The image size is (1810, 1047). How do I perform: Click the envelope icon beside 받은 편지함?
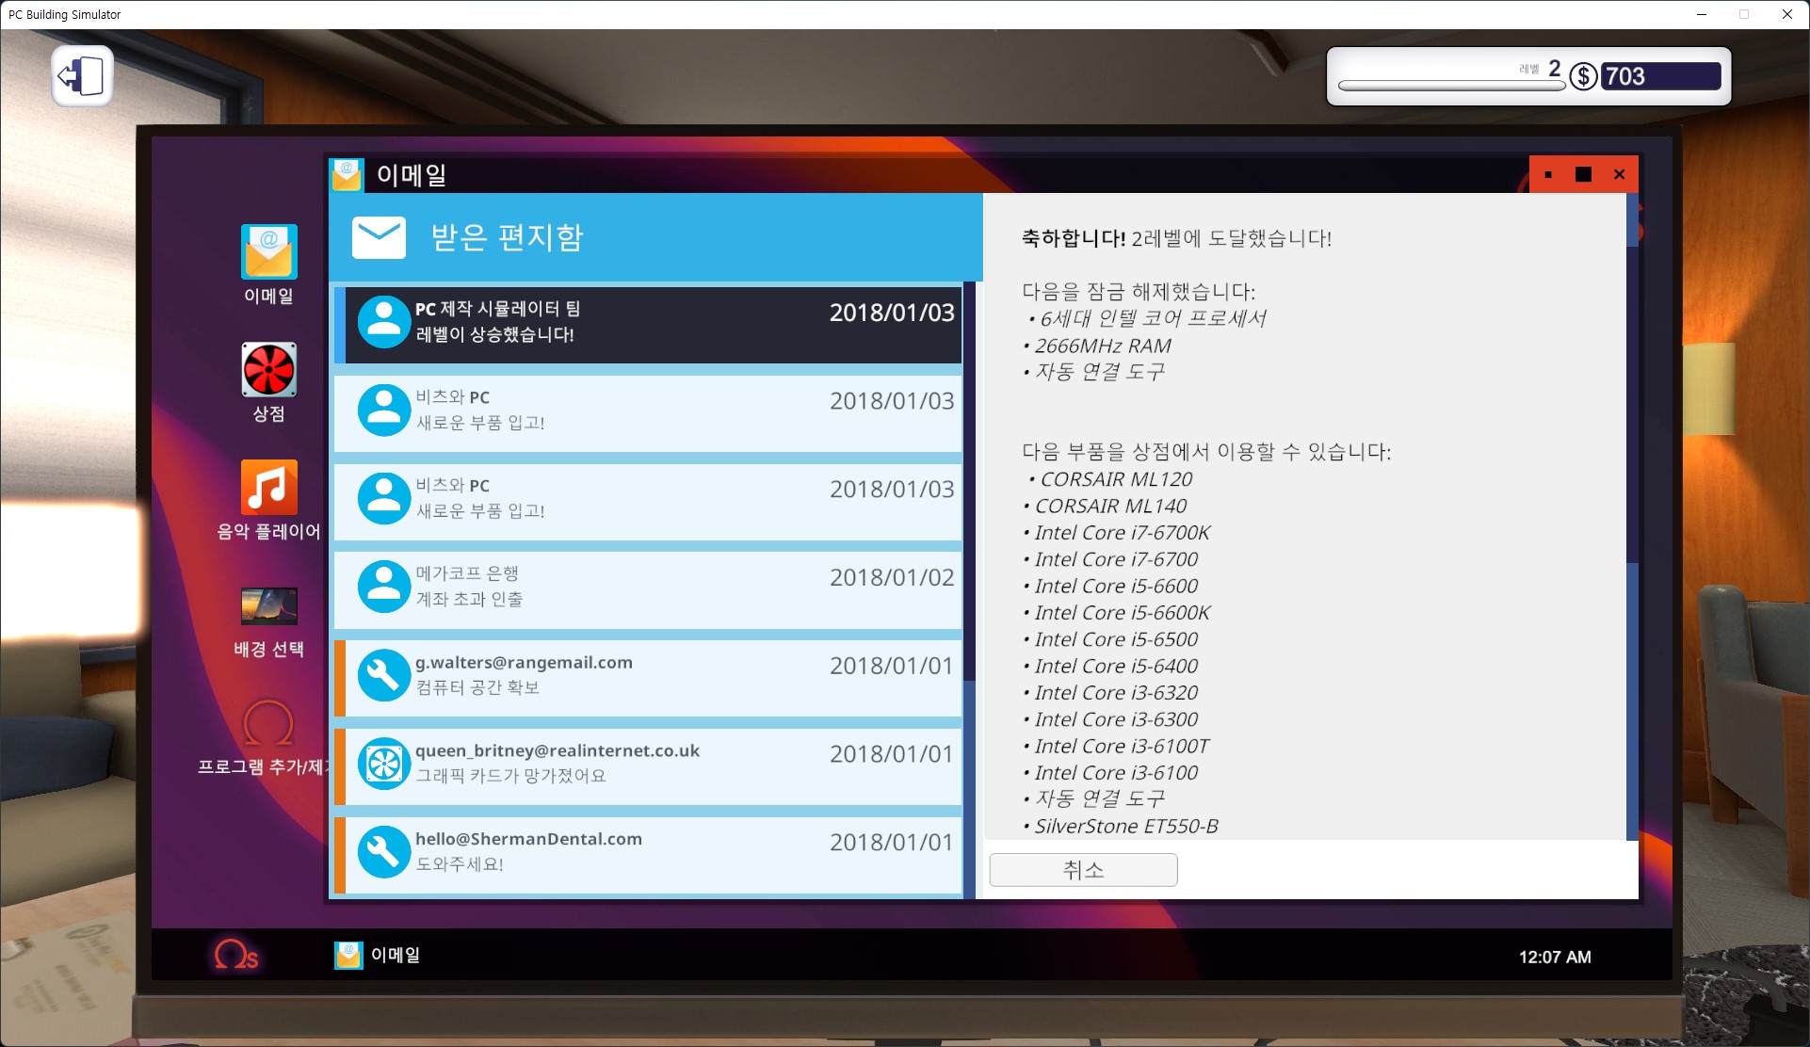point(379,237)
